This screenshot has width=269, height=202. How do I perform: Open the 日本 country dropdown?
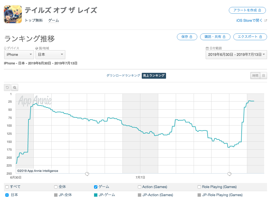pos(50,54)
